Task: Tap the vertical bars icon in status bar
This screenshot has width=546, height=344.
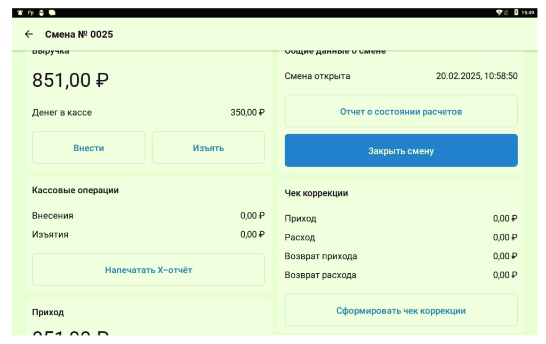Action: [31, 12]
